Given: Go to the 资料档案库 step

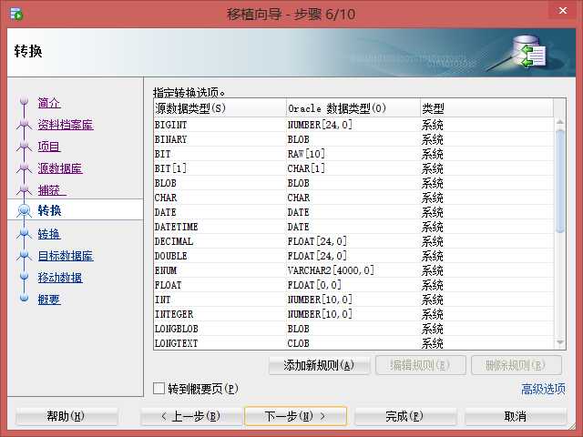Looking at the screenshot, I should pos(66,125).
